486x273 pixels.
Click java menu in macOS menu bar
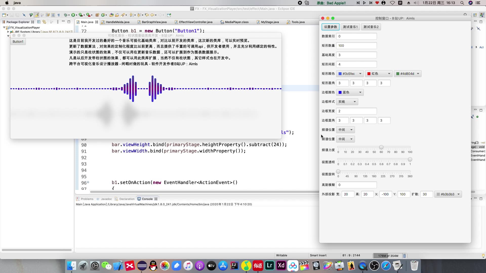click(17, 3)
